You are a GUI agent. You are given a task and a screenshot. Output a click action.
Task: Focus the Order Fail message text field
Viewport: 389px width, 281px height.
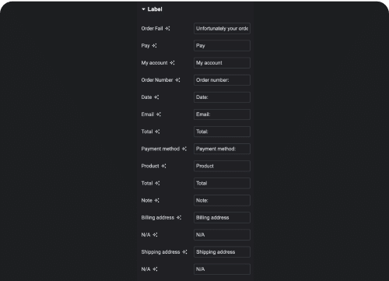click(x=222, y=29)
